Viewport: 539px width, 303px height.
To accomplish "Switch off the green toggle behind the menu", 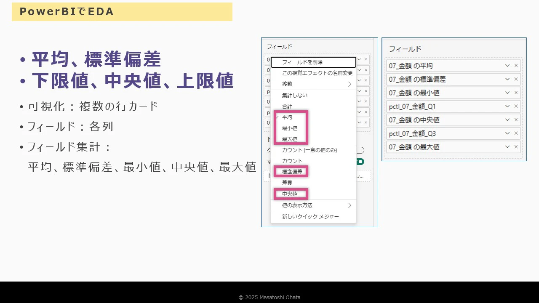I will (360, 162).
